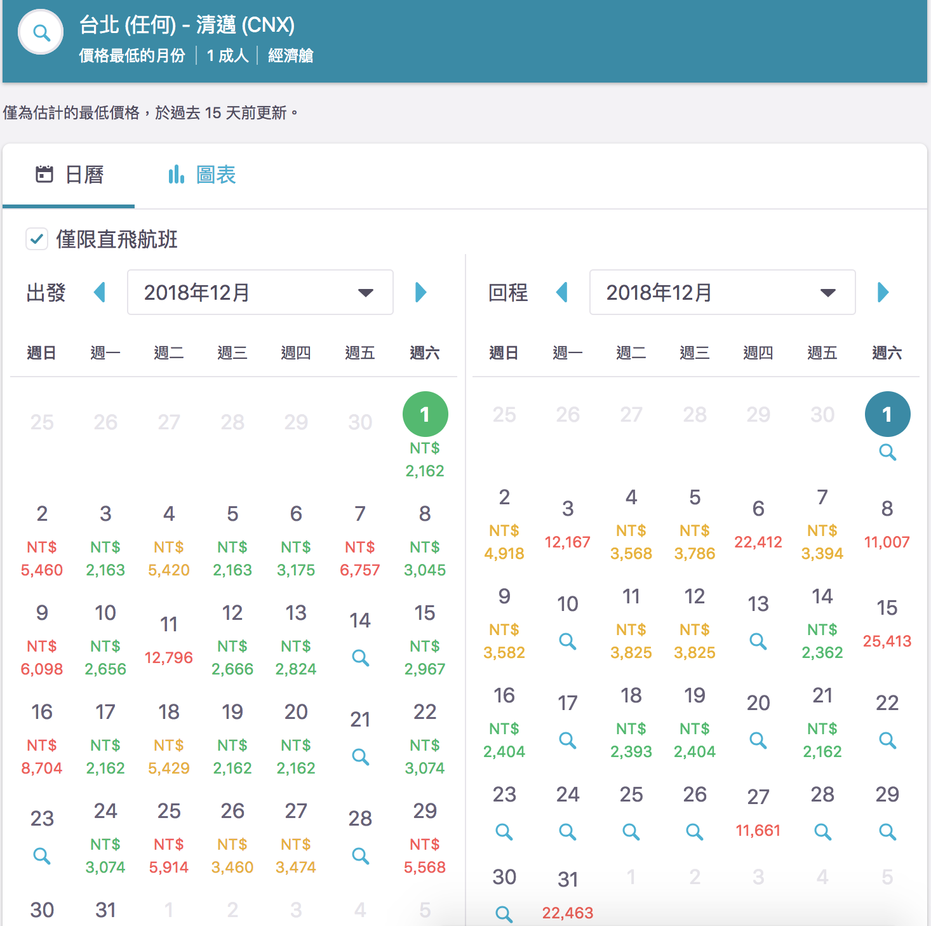This screenshot has height=926, width=931.
Task: Click the search icon under departure December 14
Action: click(x=360, y=657)
